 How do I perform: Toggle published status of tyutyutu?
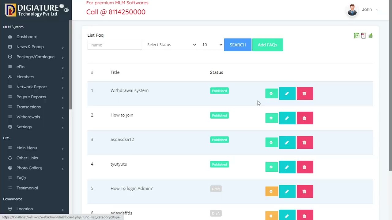(271, 167)
